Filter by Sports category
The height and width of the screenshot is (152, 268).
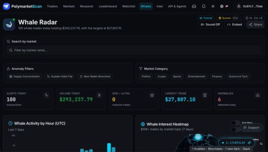point(177,76)
